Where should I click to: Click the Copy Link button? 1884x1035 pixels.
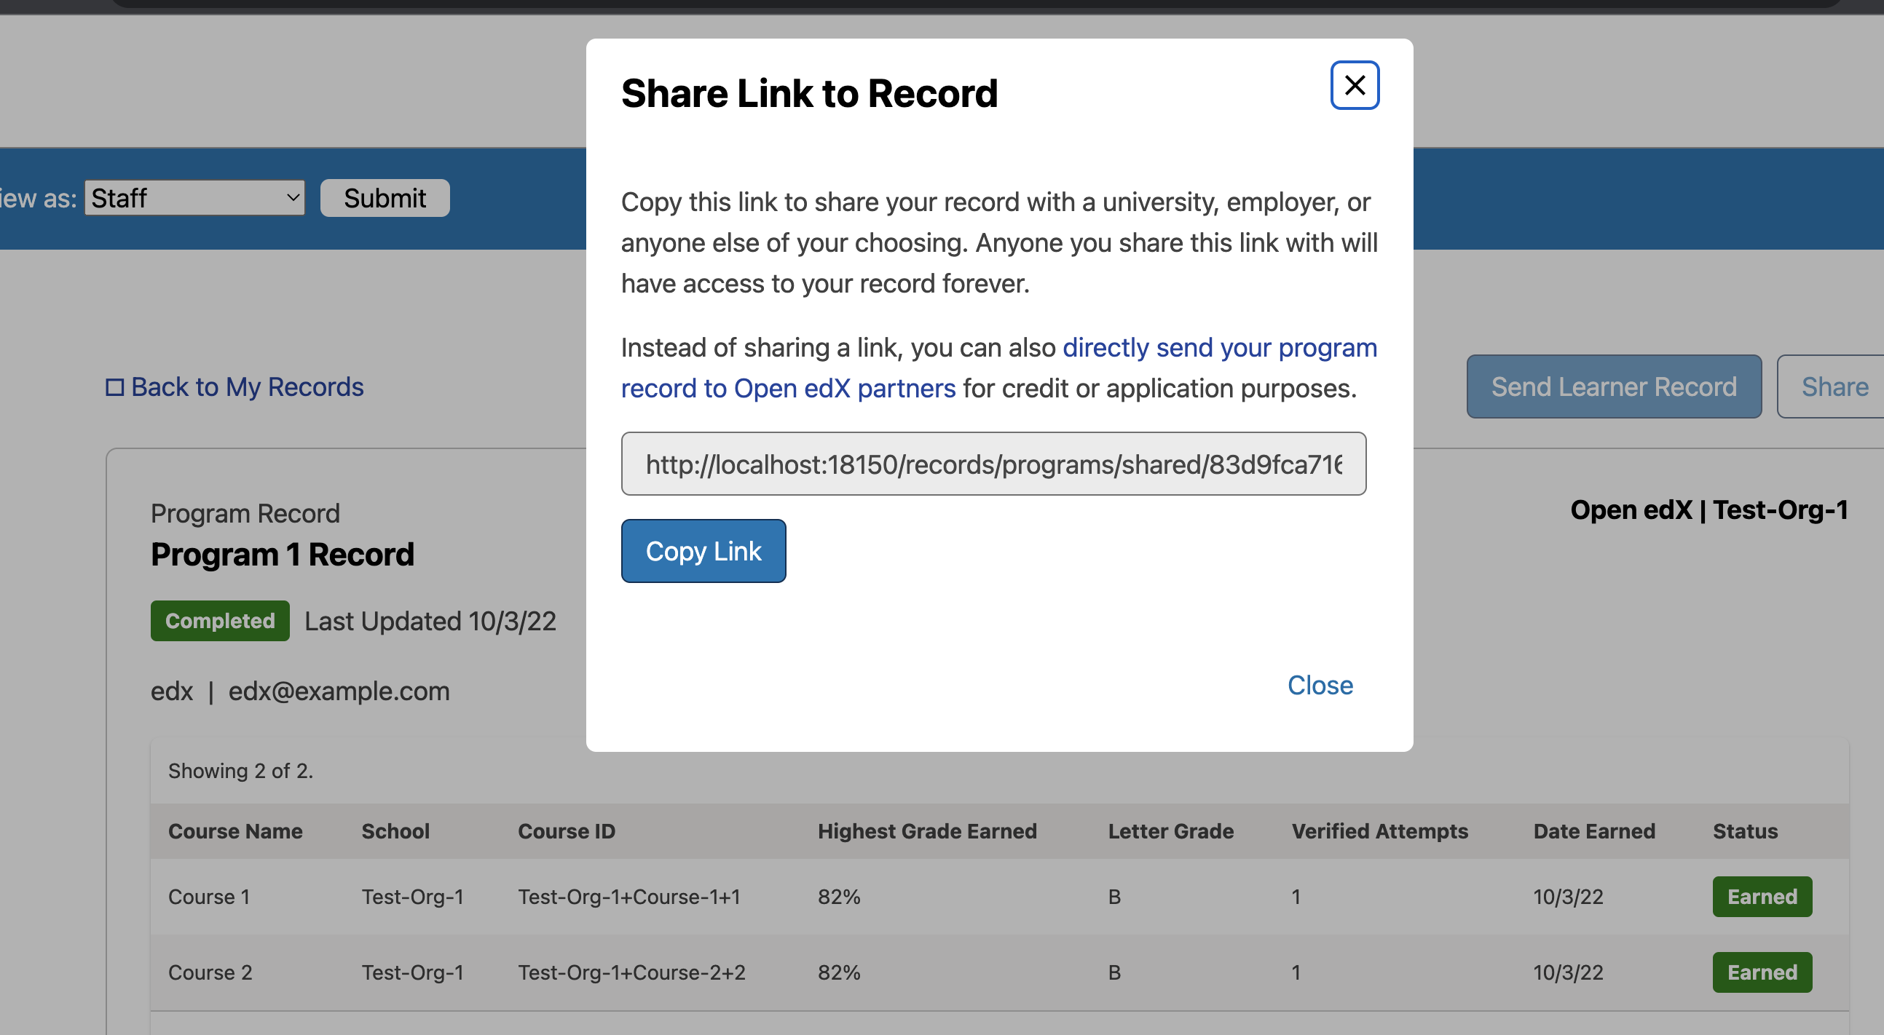point(703,551)
